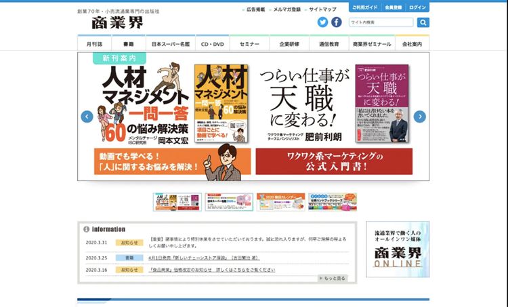Advance to next carousel slide

(x=419, y=117)
